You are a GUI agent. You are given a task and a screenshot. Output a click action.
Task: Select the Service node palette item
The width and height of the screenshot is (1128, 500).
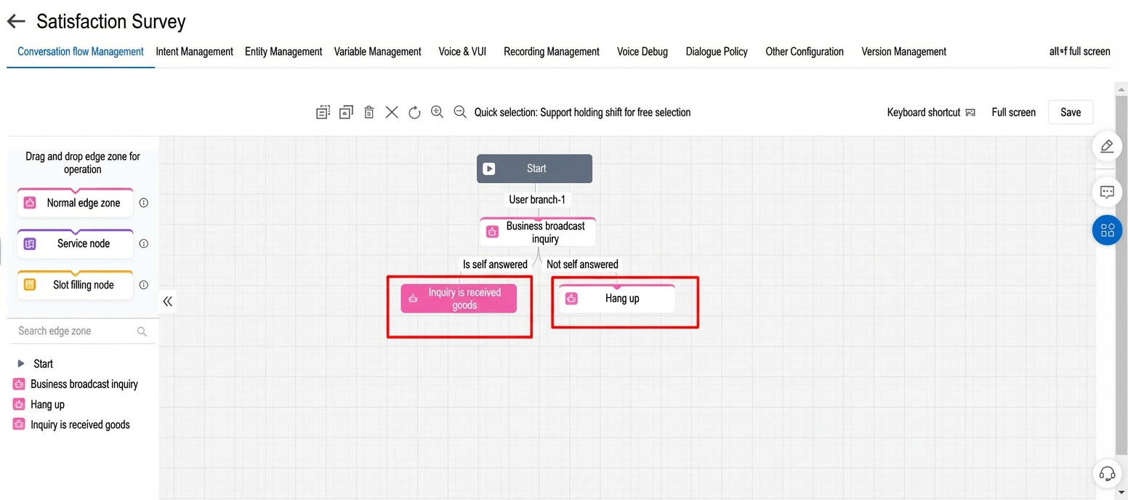point(76,243)
